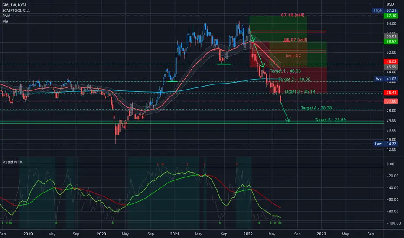Select the 'Target 1 - 46.03' annotation

coord(285,71)
